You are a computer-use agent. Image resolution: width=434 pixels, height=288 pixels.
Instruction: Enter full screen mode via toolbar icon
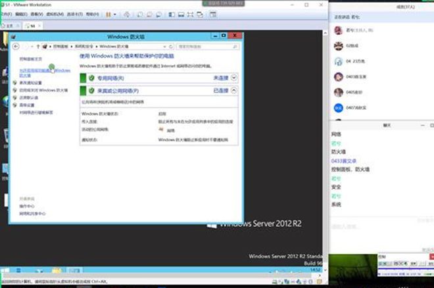190,14
